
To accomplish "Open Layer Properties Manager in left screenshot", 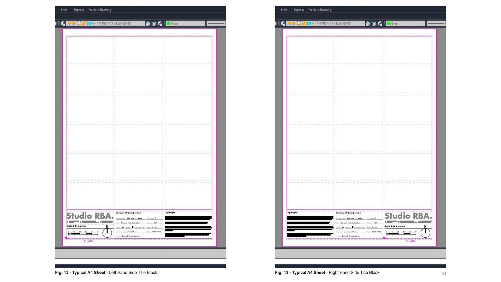I will (x=63, y=23).
